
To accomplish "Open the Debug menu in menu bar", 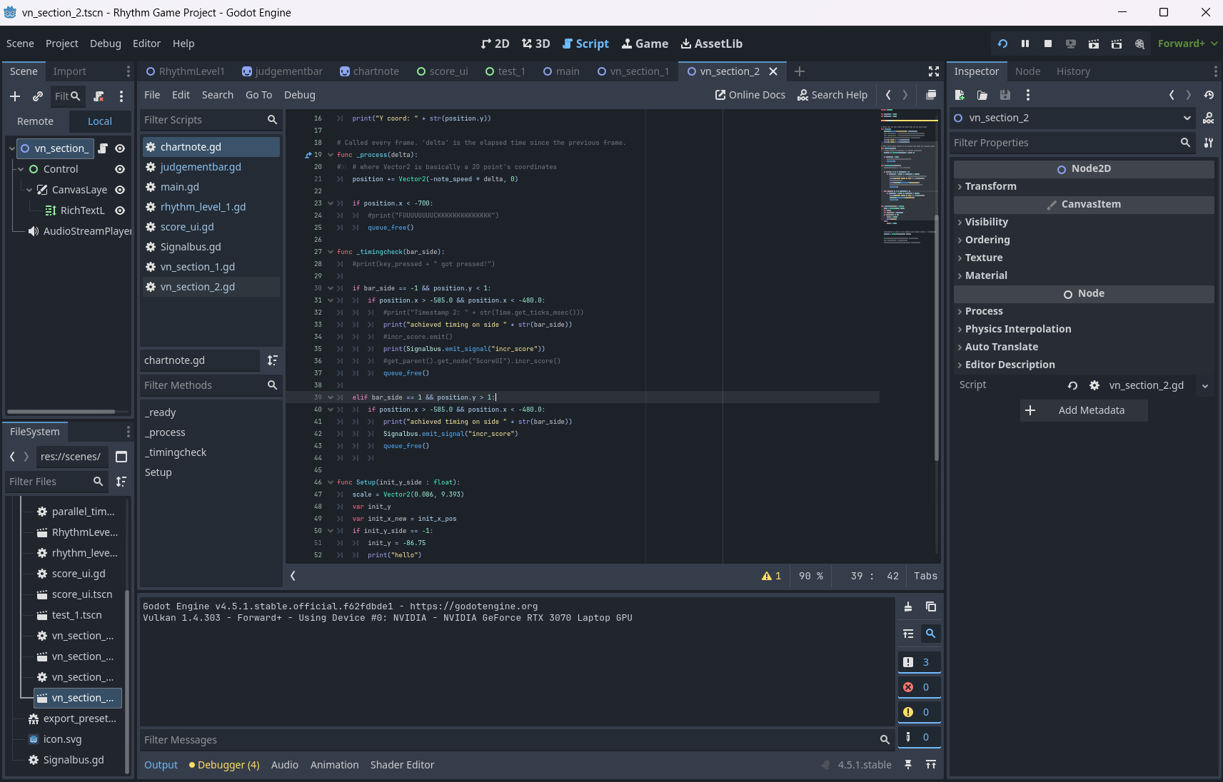I will point(105,44).
